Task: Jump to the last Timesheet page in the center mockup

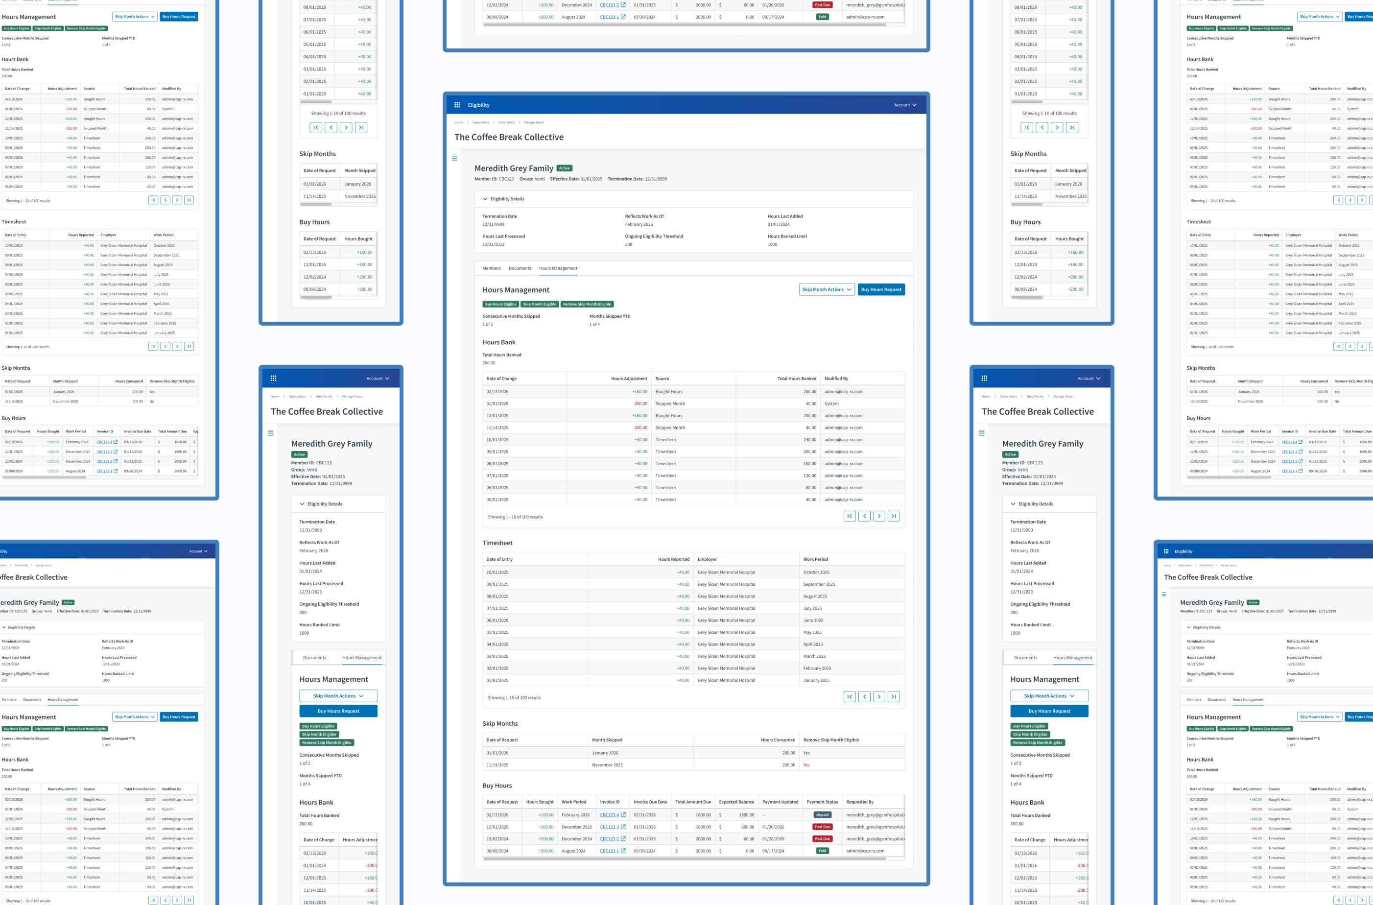Action: click(894, 697)
